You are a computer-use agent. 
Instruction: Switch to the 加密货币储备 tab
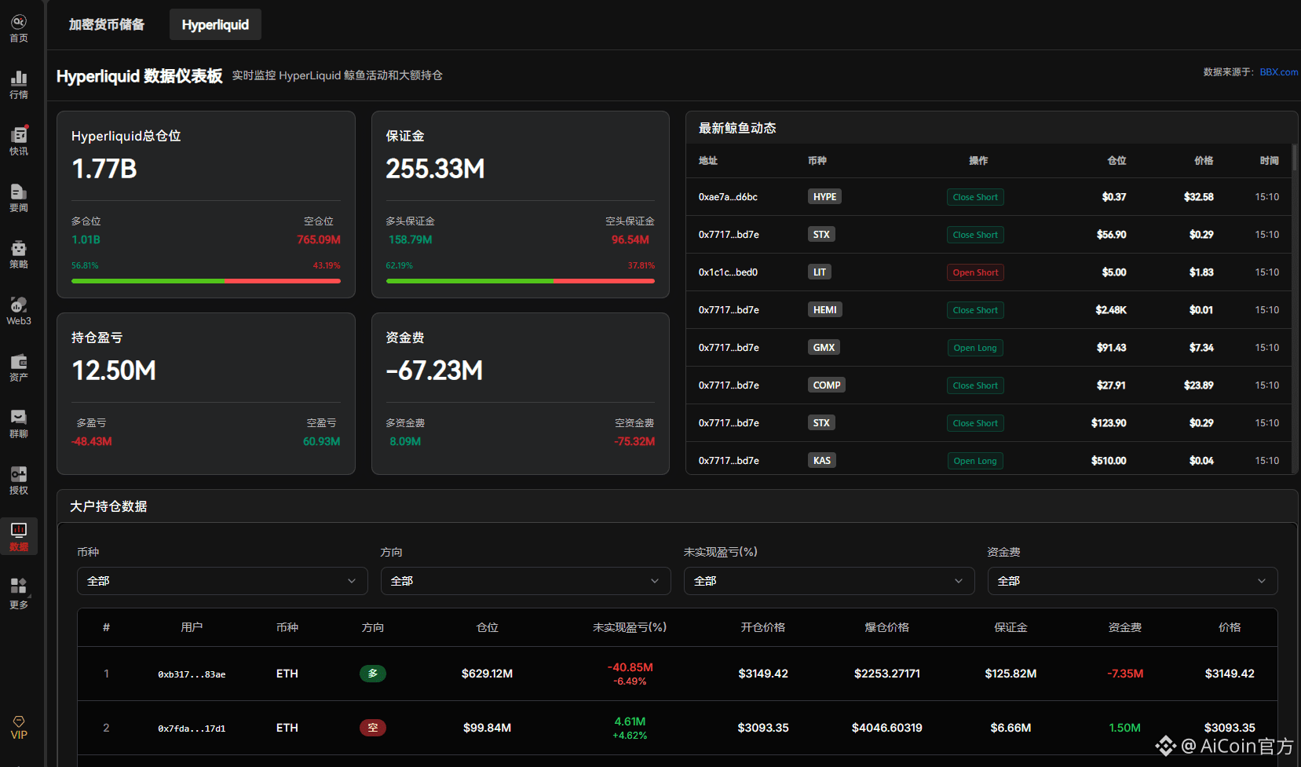(107, 24)
